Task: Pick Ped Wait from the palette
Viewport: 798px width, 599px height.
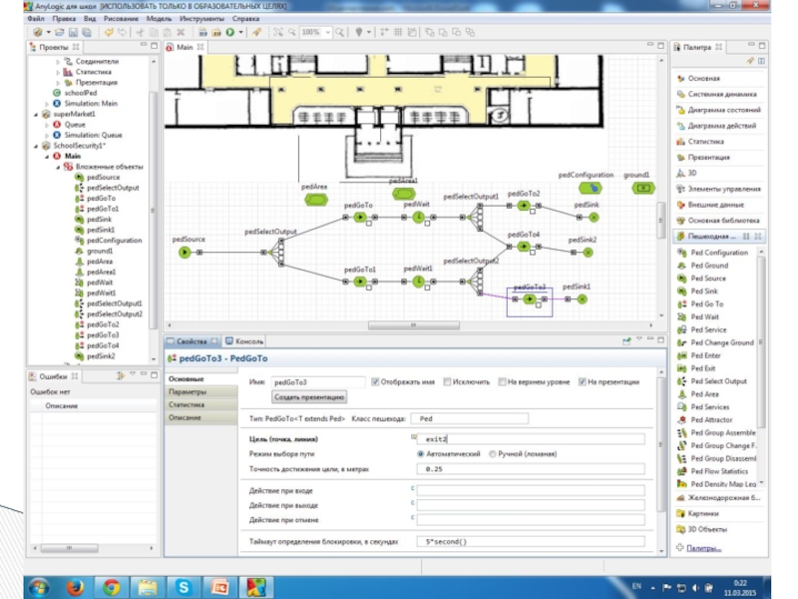Action: (x=704, y=316)
